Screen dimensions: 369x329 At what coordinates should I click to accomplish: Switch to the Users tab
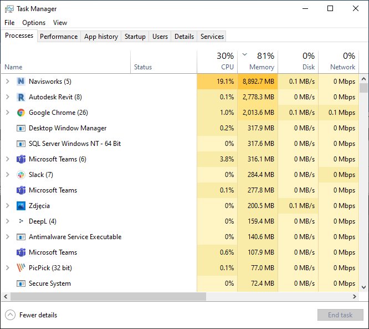pos(160,37)
